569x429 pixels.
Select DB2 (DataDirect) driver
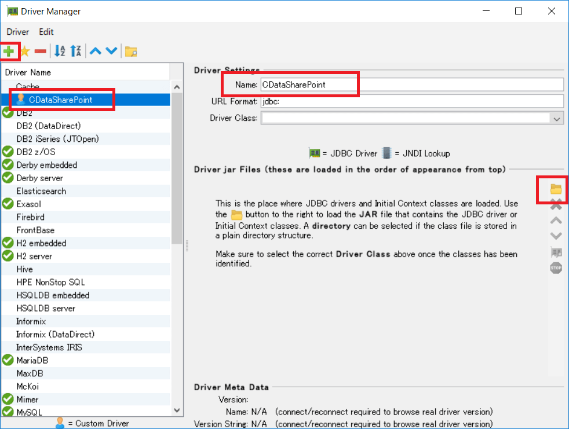point(86,126)
